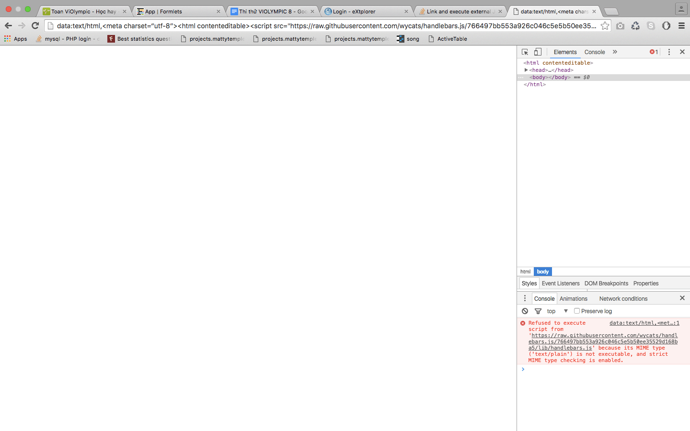Close the console drawer

pos(682,298)
